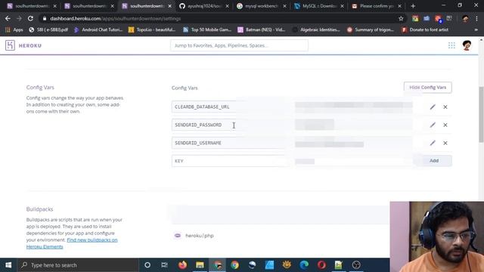Close the active soulhunterdowntown tab
The image size is (484, 272).
coord(169,6)
